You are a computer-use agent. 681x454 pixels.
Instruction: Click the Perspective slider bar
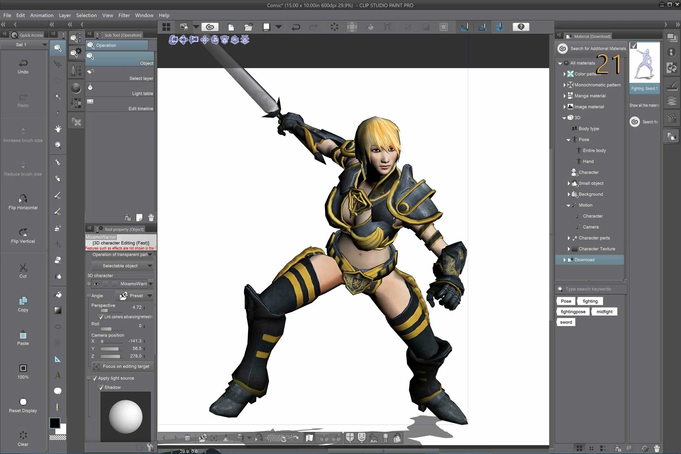tap(111, 310)
